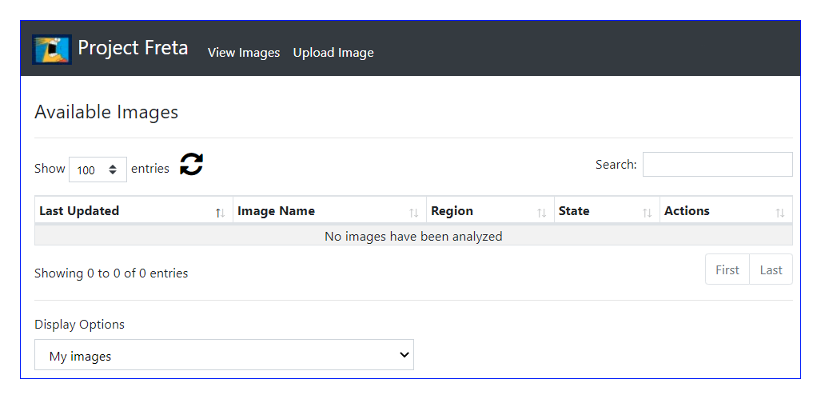Sort by Region using its arrow icon
Image resolution: width=821 pixels, height=399 pixels.
coord(541,213)
